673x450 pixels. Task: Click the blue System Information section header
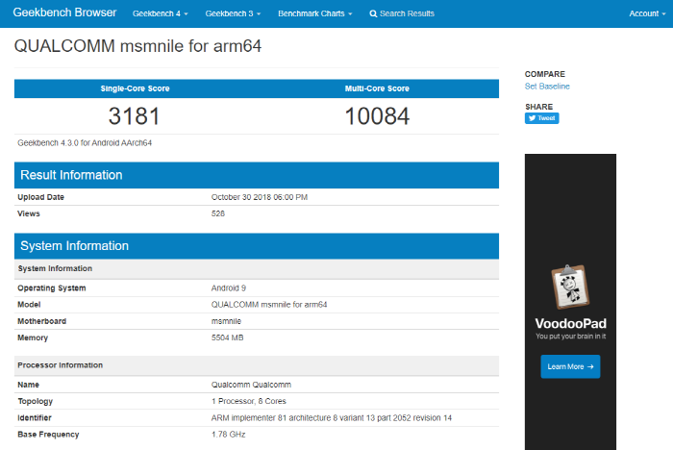click(257, 246)
